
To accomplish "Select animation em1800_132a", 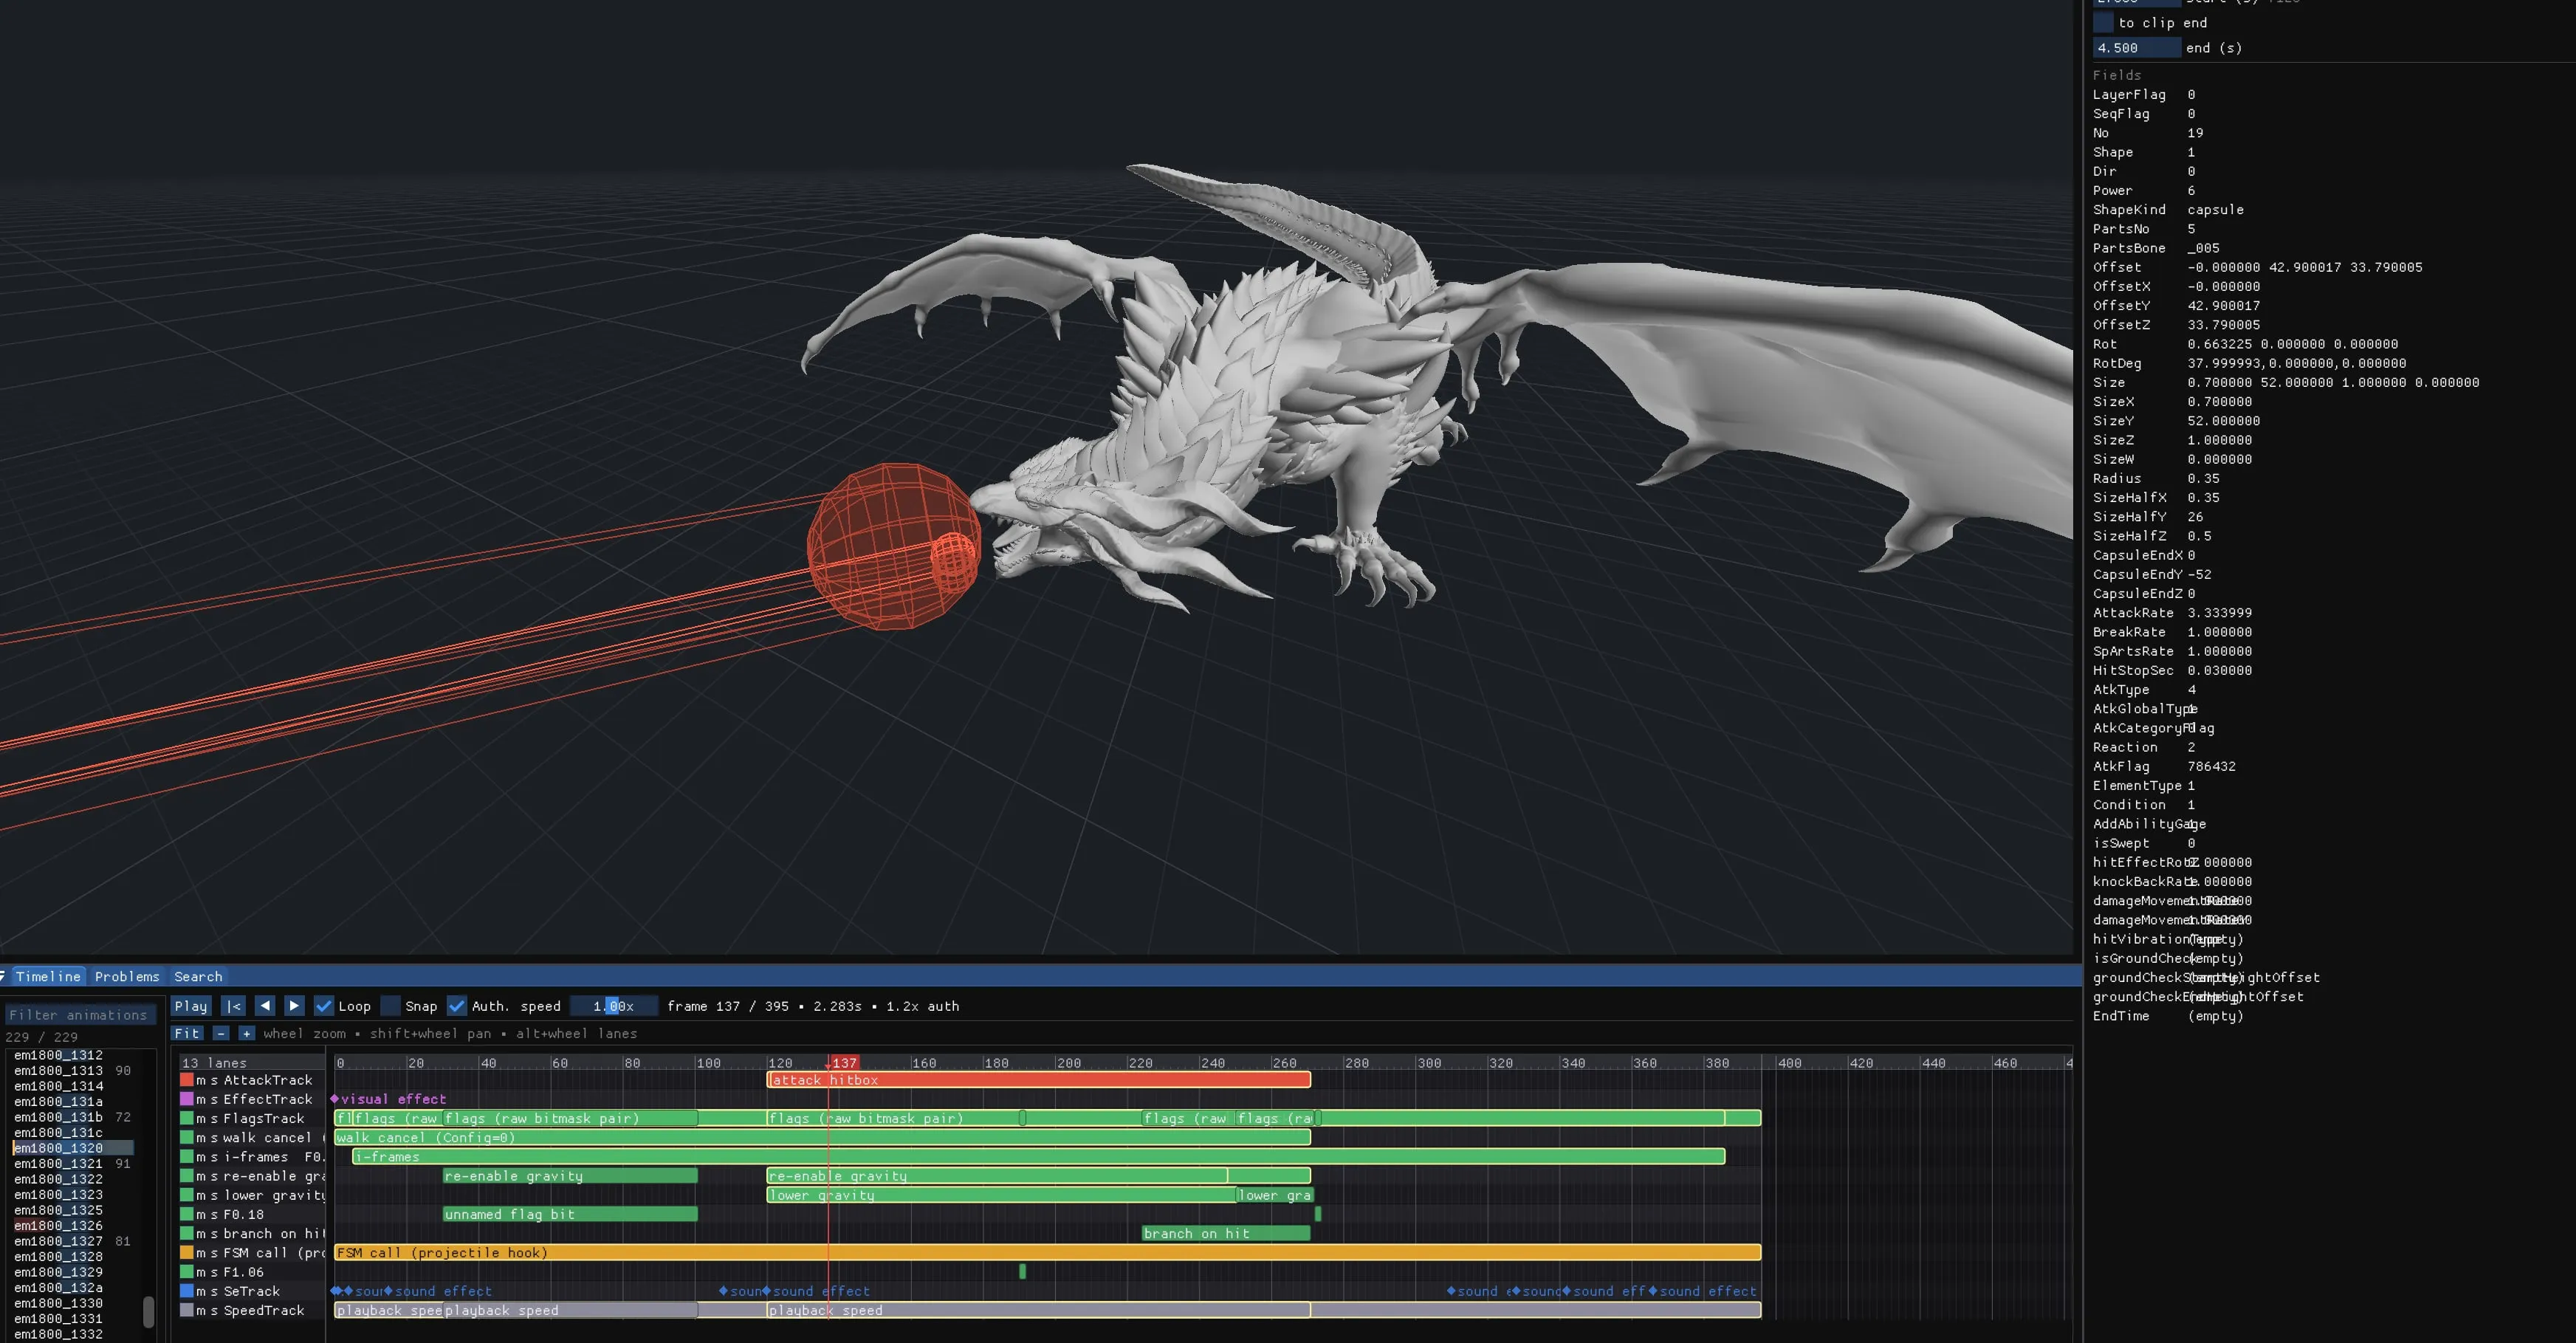I will (58, 1288).
